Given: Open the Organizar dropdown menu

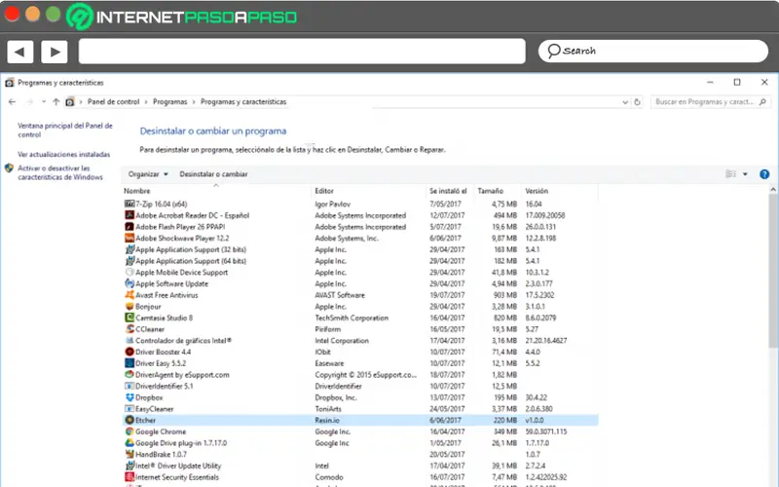Looking at the screenshot, I should [148, 174].
